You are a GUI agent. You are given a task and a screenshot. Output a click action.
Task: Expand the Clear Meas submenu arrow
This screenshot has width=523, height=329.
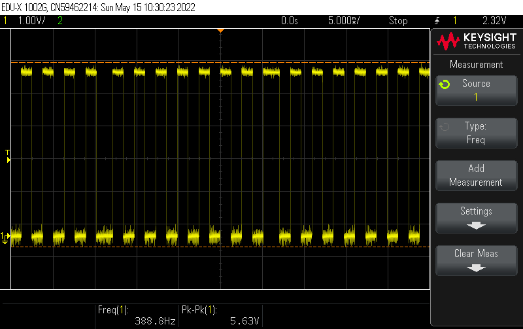click(476, 268)
